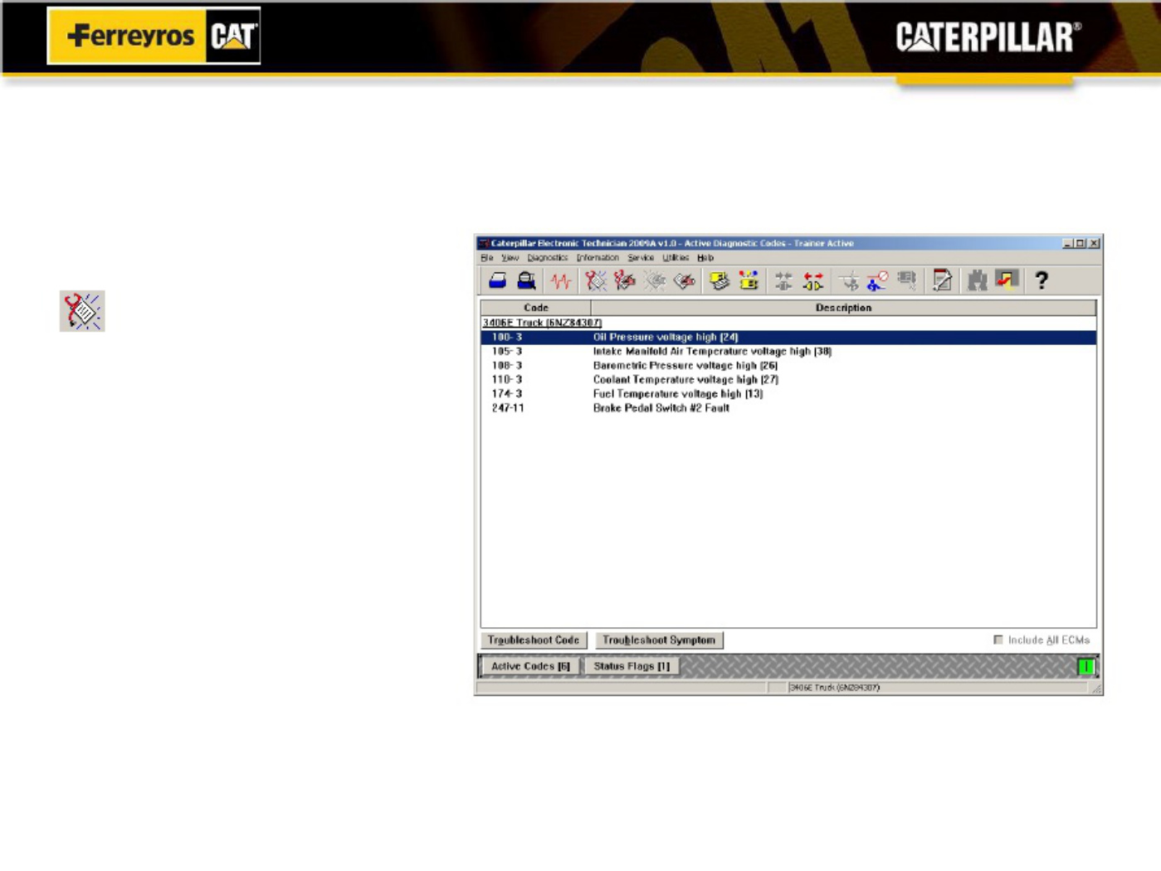Select the 3406E Truck (6NZ84307) tree node
This screenshot has width=1161, height=871.
(x=542, y=323)
